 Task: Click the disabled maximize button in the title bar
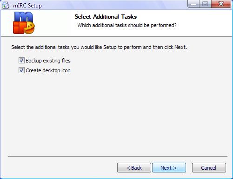205,4
